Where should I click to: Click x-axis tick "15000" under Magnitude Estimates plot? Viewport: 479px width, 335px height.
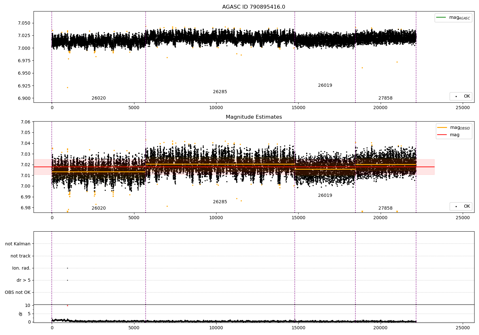(x=298, y=218)
